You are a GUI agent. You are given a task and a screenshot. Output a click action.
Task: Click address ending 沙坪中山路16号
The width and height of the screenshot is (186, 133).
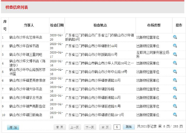click(x=96, y=72)
